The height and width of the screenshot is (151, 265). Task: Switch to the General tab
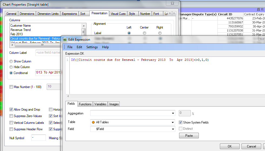[x=11, y=14]
